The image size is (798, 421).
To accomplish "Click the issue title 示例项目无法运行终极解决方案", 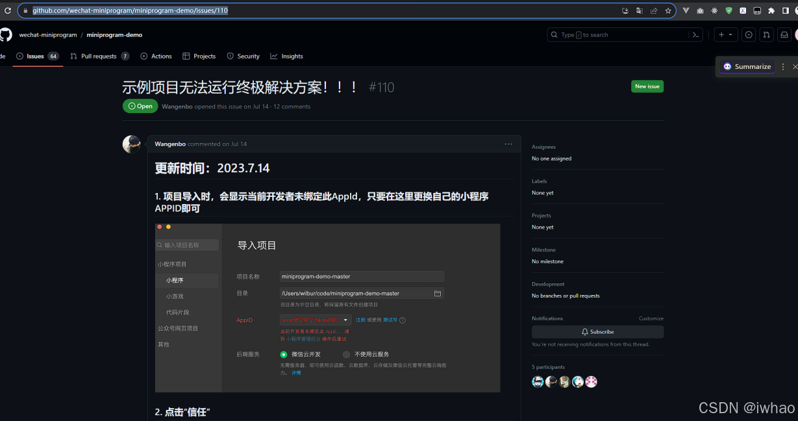I will (x=241, y=87).
